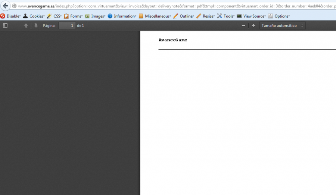Open the Options toolbar menu
336x195 pixels.
pyautogui.click(x=279, y=16)
